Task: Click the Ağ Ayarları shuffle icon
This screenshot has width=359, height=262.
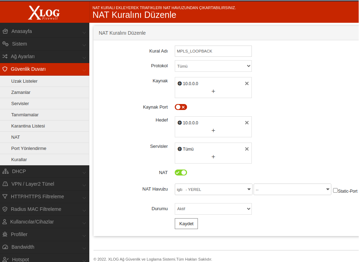Action: 5,56
